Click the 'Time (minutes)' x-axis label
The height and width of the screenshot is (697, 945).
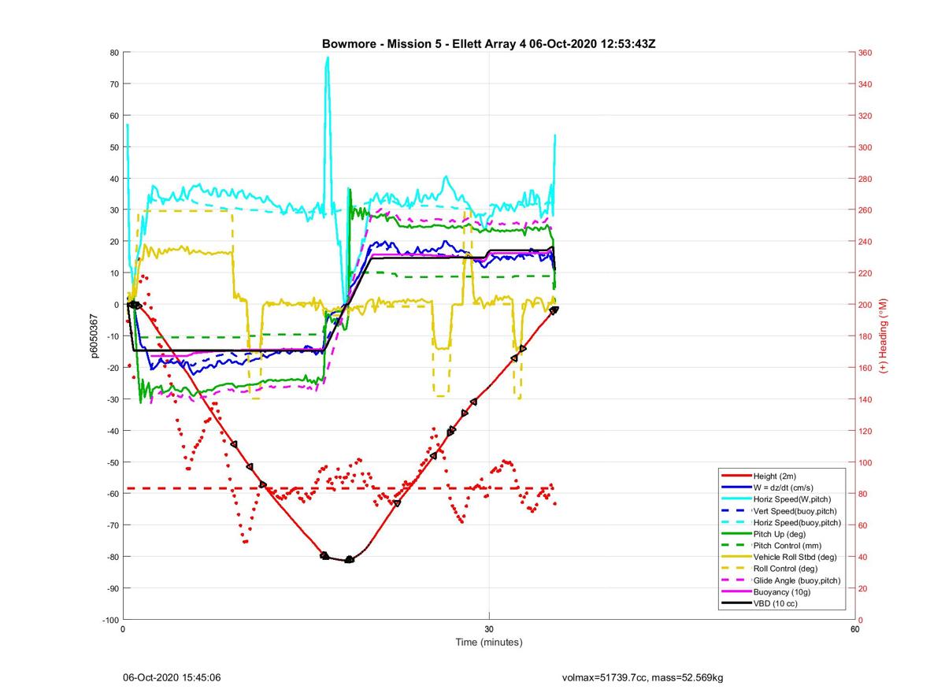pyautogui.click(x=489, y=642)
